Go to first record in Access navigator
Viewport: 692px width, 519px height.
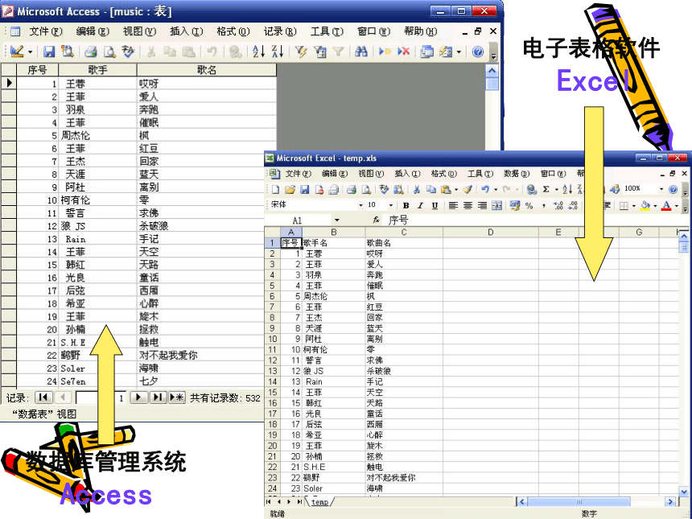[43, 397]
